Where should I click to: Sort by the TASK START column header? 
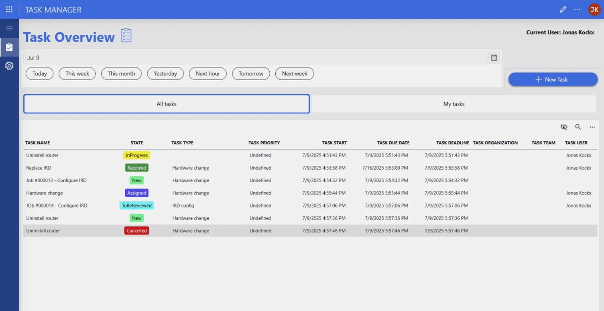(x=334, y=143)
